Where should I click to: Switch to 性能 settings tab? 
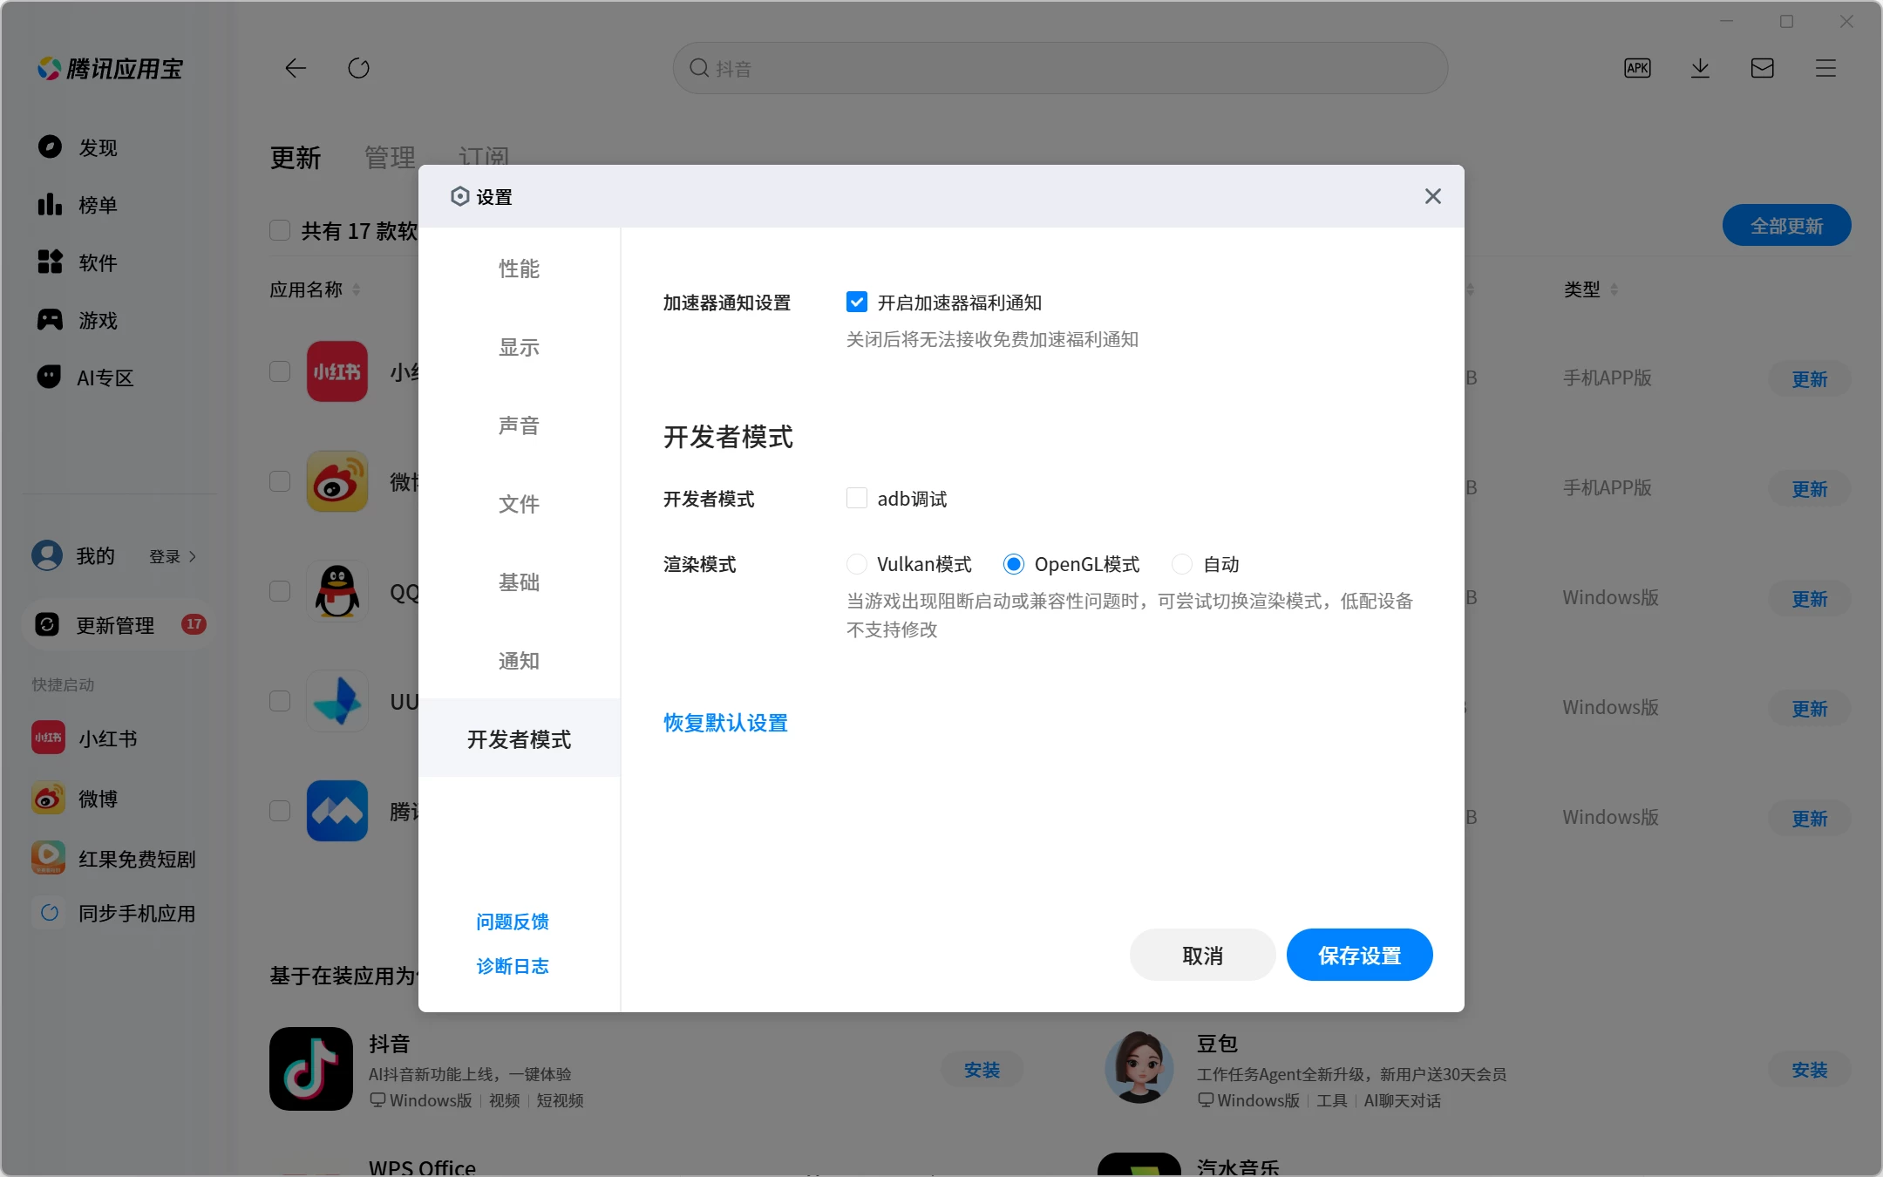coord(519,269)
